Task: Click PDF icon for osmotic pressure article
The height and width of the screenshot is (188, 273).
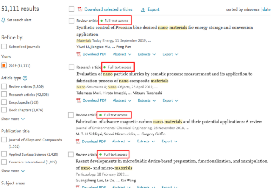Action: point(79,100)
